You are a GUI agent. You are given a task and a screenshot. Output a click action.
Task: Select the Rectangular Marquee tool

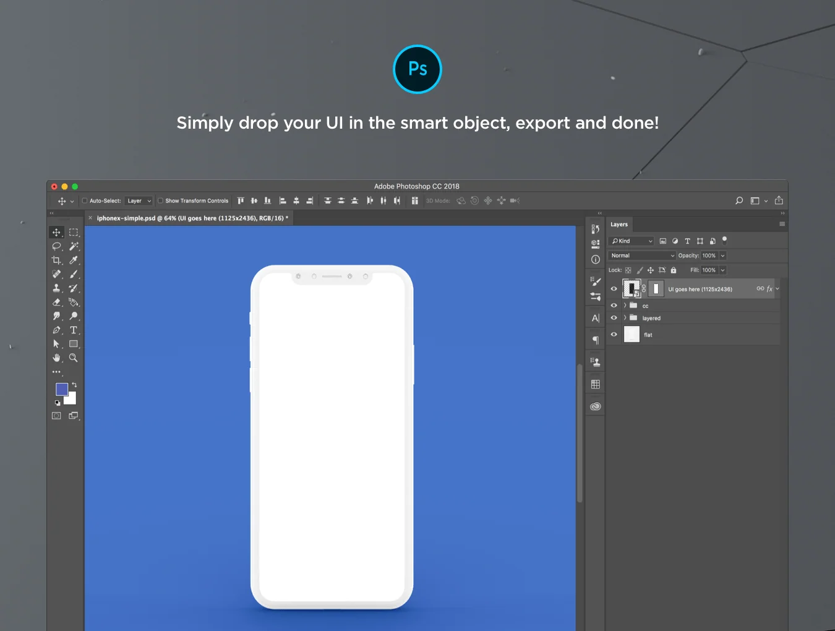tap(74, 233)
